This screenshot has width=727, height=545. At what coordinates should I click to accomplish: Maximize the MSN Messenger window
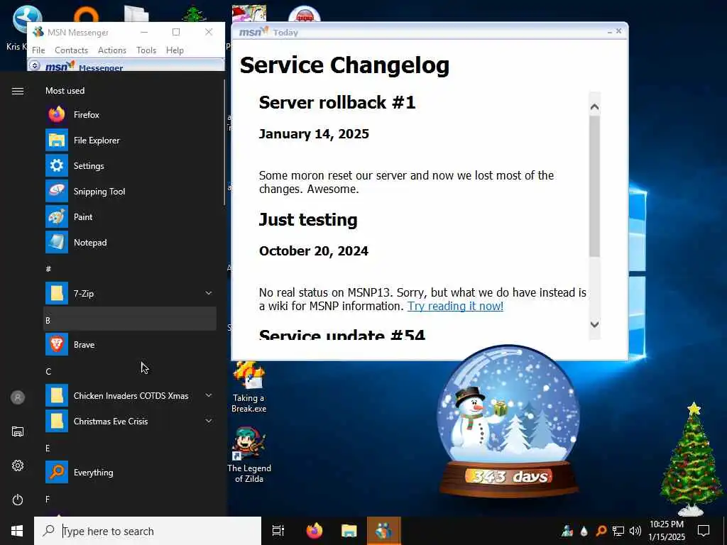[176, 32]
